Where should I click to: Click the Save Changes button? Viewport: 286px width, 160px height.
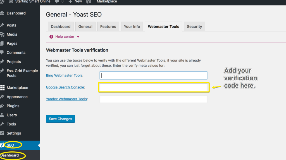click(60, 119)
